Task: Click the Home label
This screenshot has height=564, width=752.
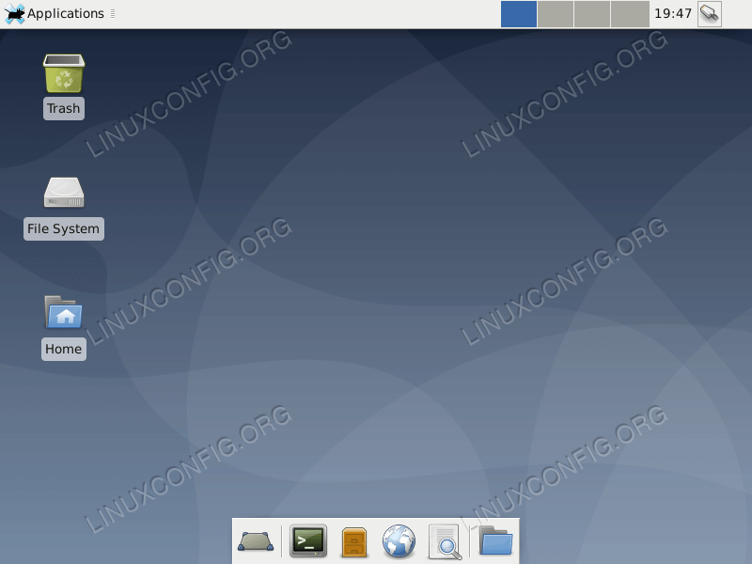Action: coord(64,349)
